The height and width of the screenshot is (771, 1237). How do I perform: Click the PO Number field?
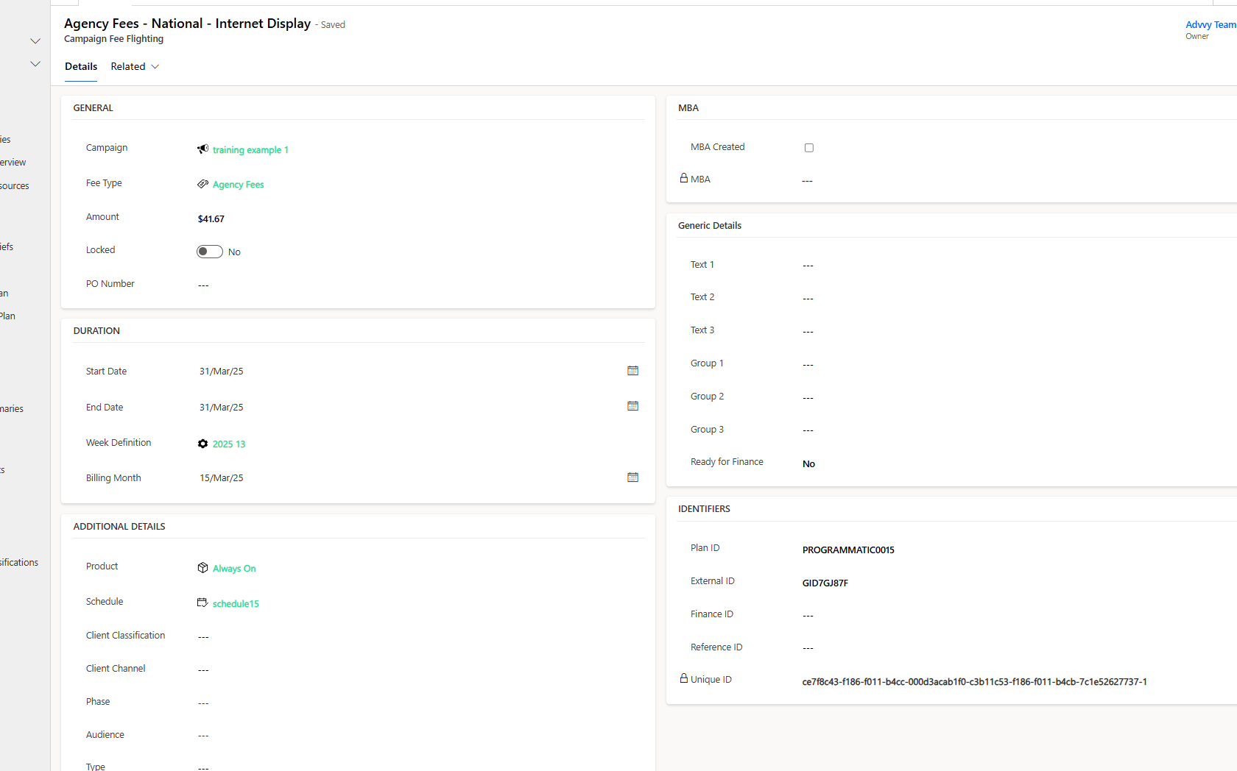point(412,285)
